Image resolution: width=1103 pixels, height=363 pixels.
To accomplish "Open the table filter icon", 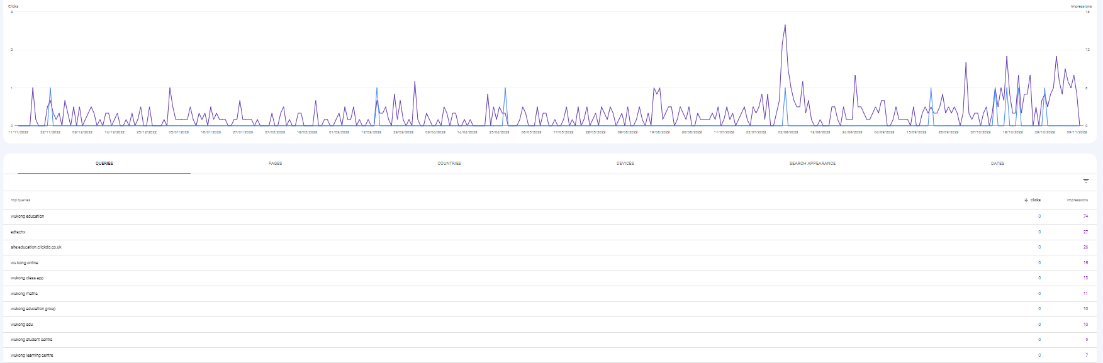I will [x=1085, y=181].
